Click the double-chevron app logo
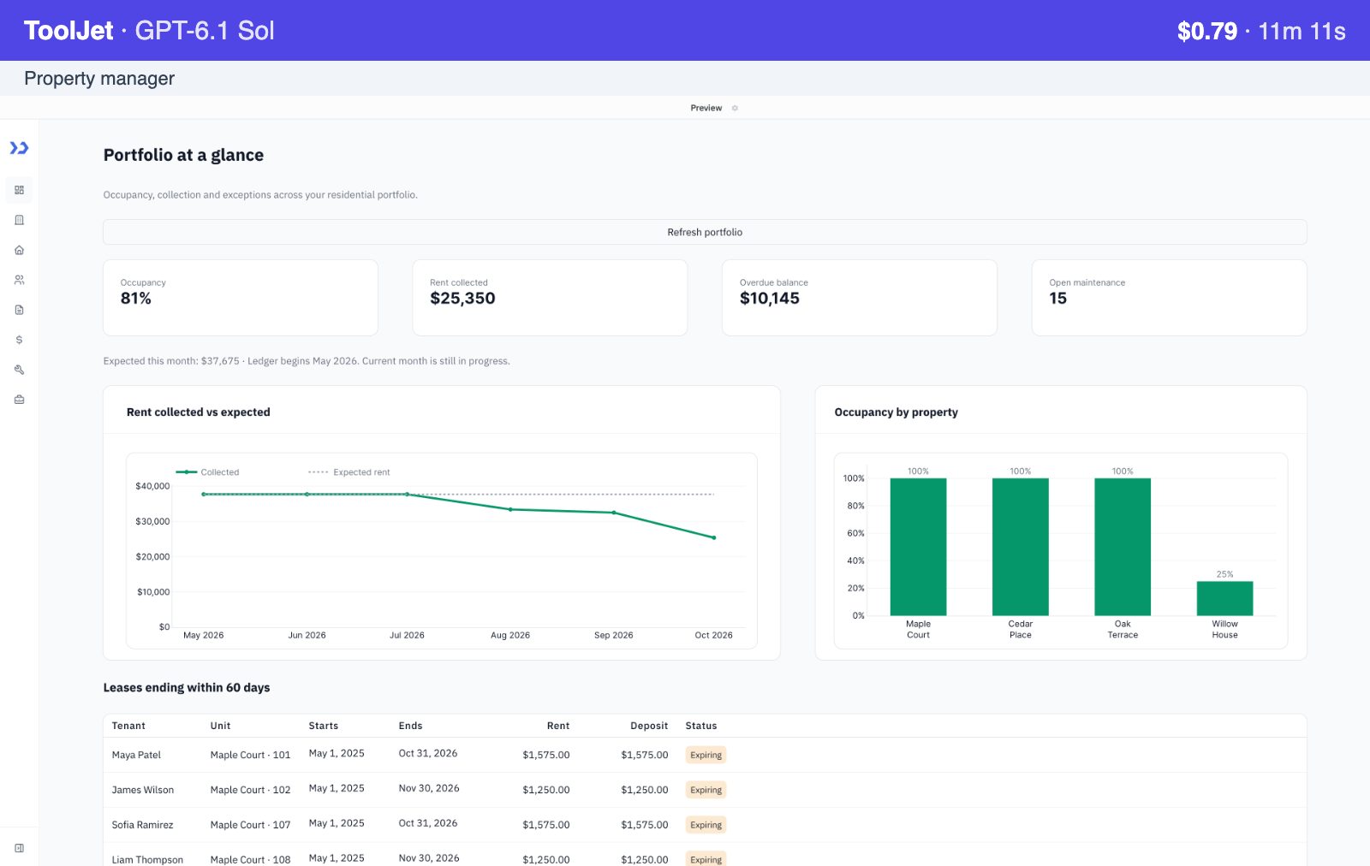The image size is (1370, 866). pos(19,148)
